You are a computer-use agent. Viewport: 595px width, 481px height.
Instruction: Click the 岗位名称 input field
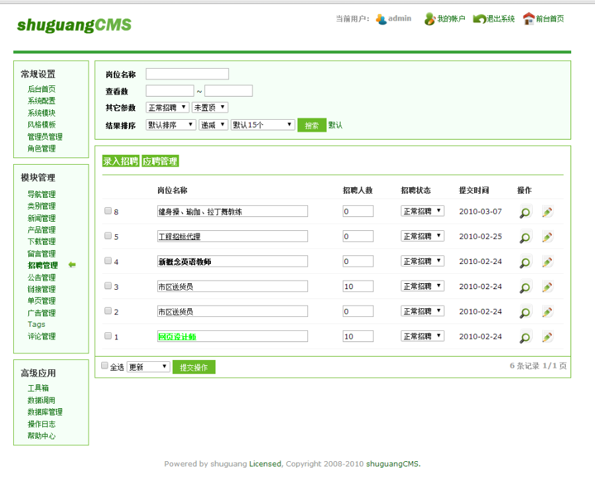click(x=187, y=73)
